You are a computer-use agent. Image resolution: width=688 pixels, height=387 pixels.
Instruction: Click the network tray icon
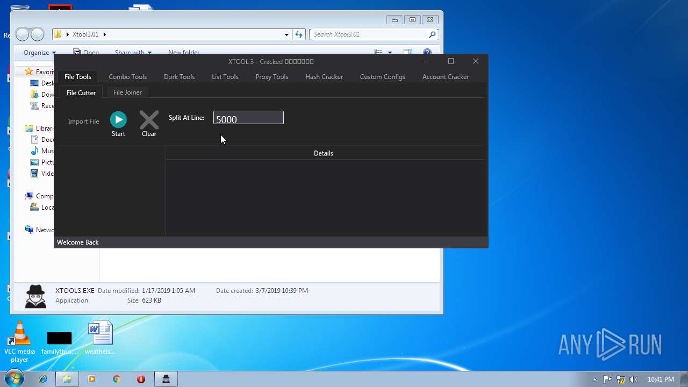coord(621,379)
